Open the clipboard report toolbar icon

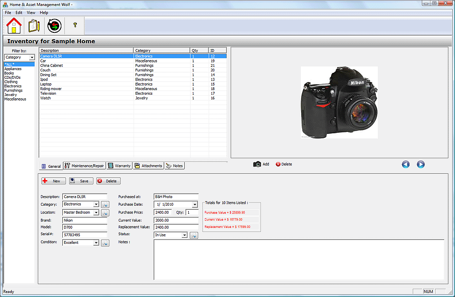tap(34, 25)
